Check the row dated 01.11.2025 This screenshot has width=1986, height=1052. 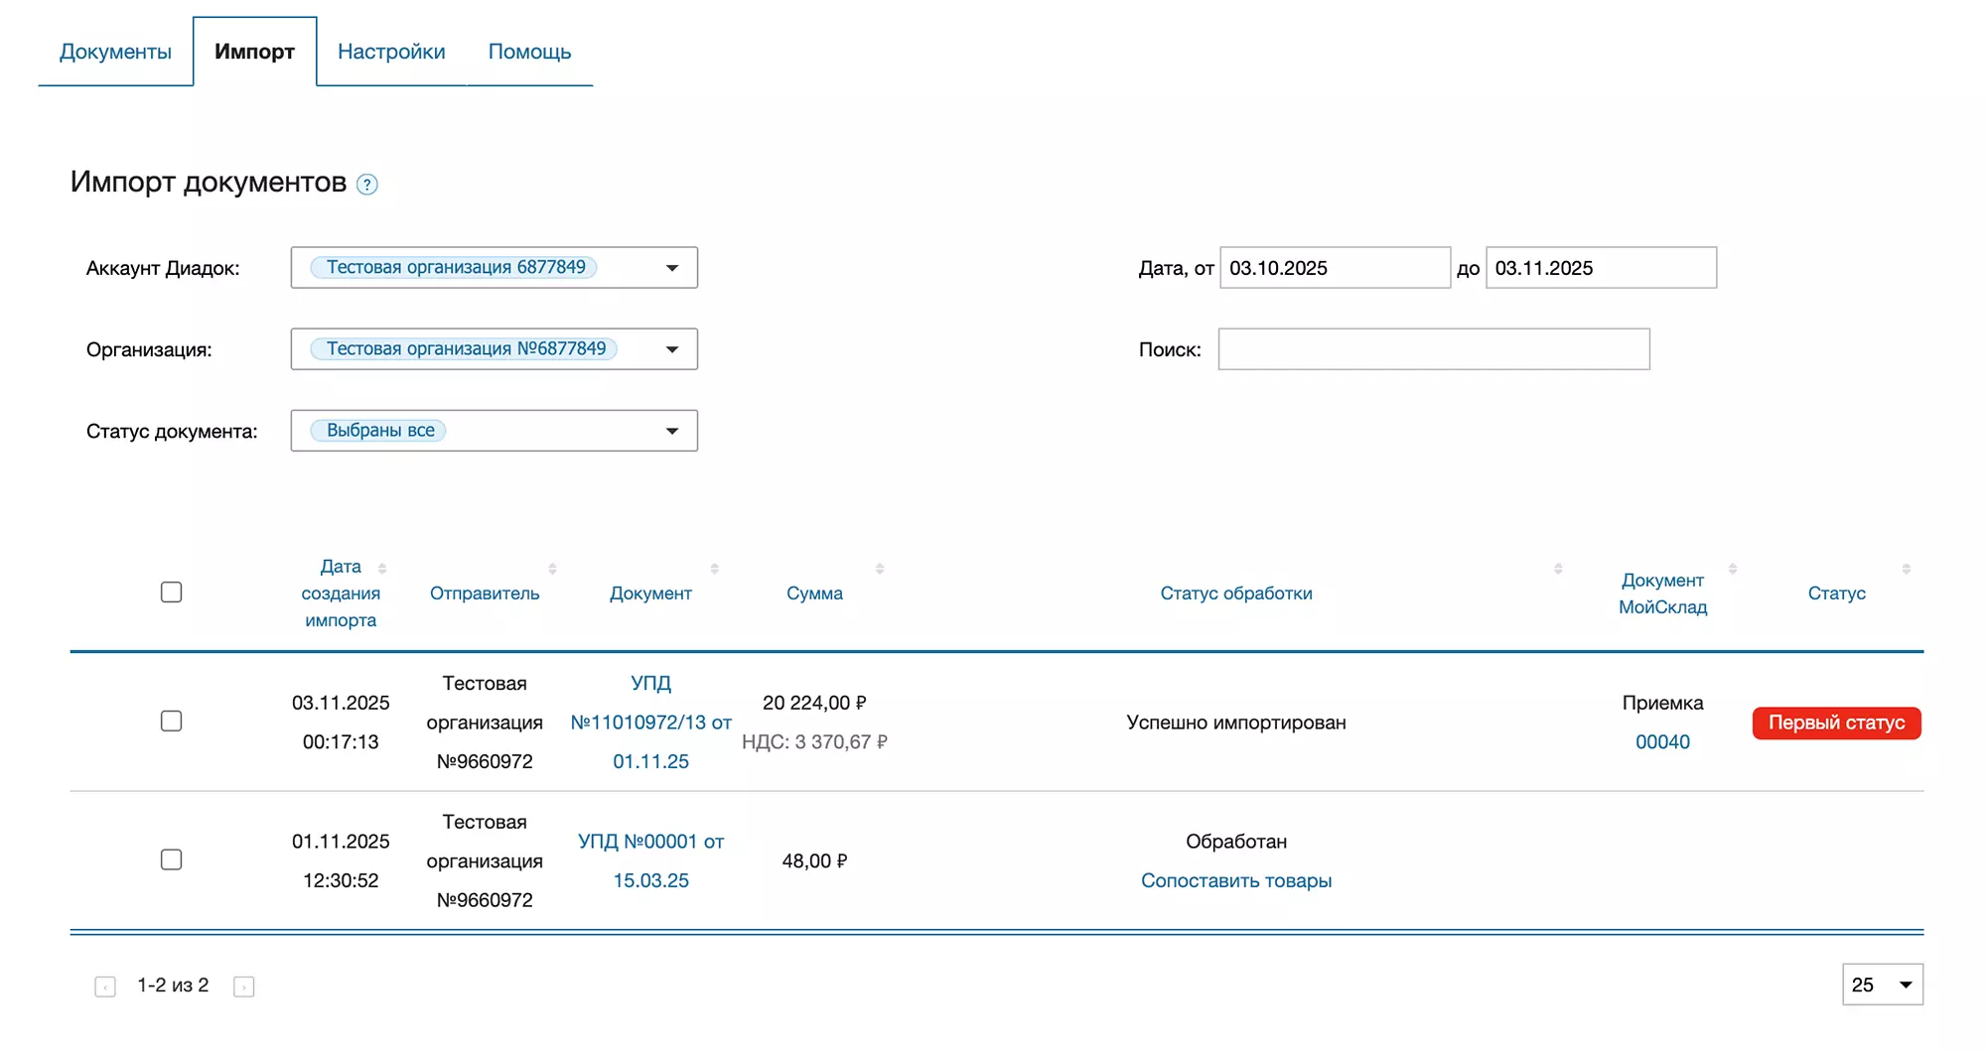[172, 859]
